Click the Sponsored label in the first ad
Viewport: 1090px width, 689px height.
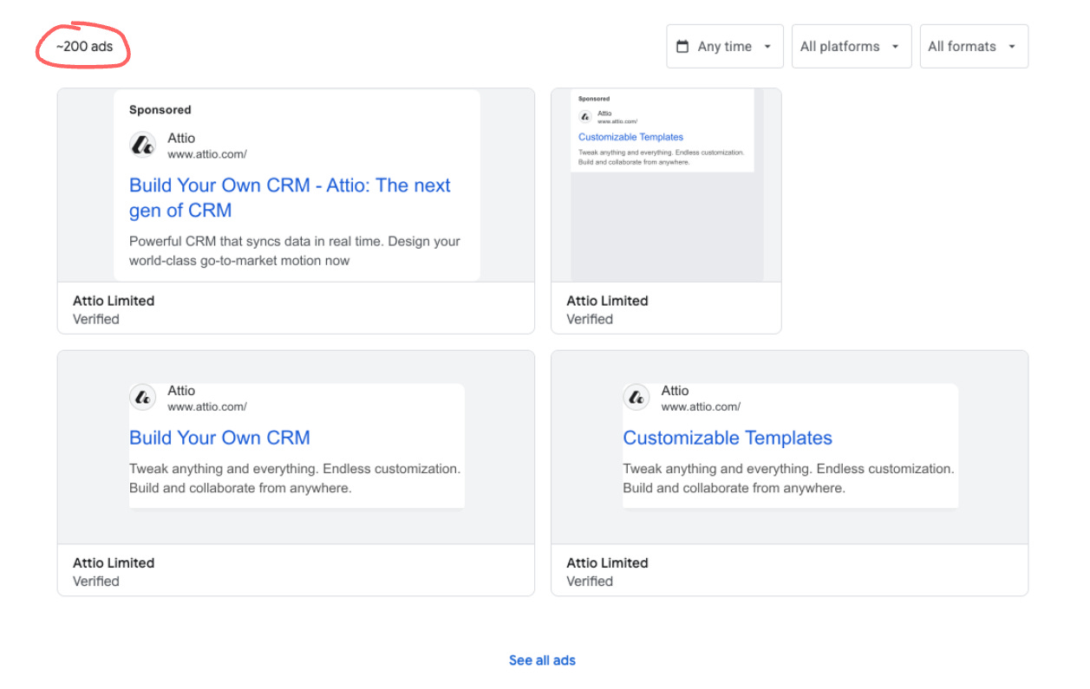[x=160, y=110]
